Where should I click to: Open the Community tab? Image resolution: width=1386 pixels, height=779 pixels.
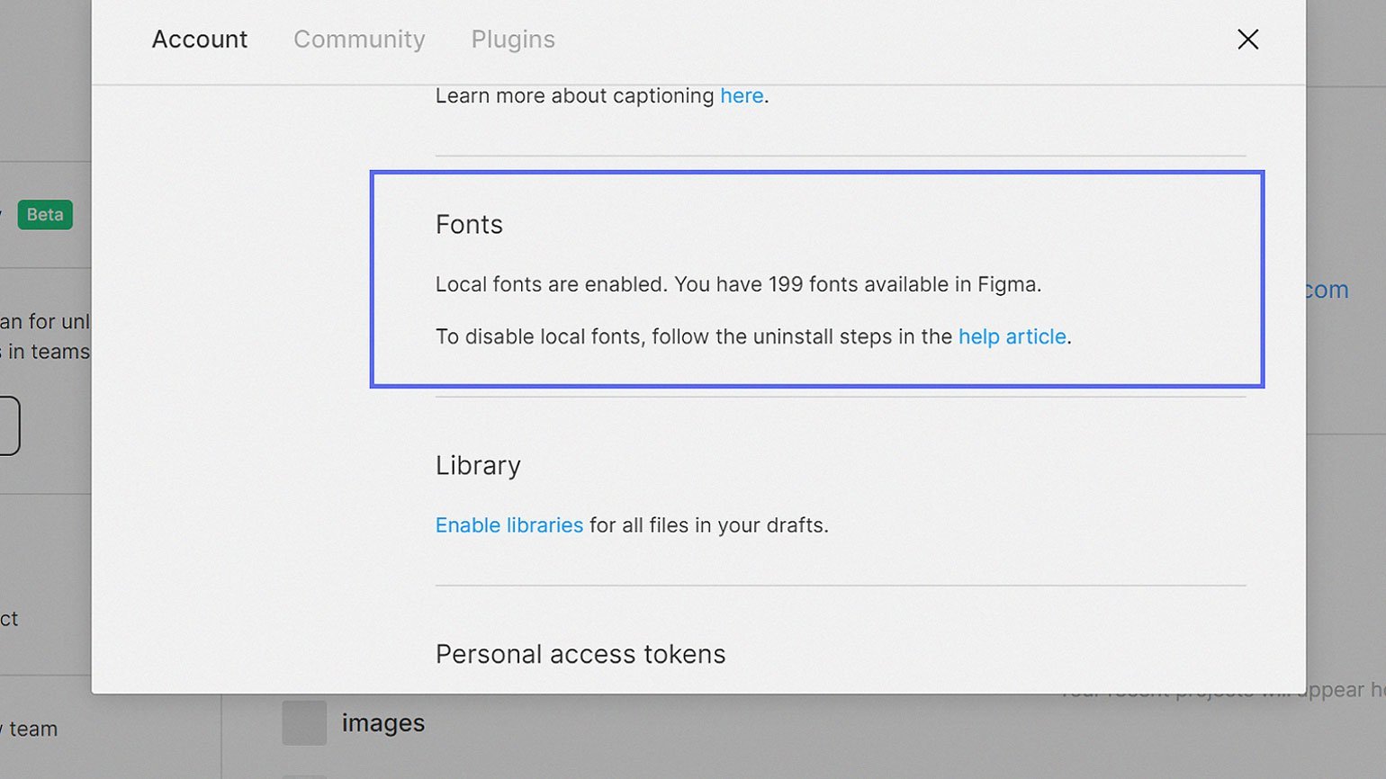click(359, 40)
